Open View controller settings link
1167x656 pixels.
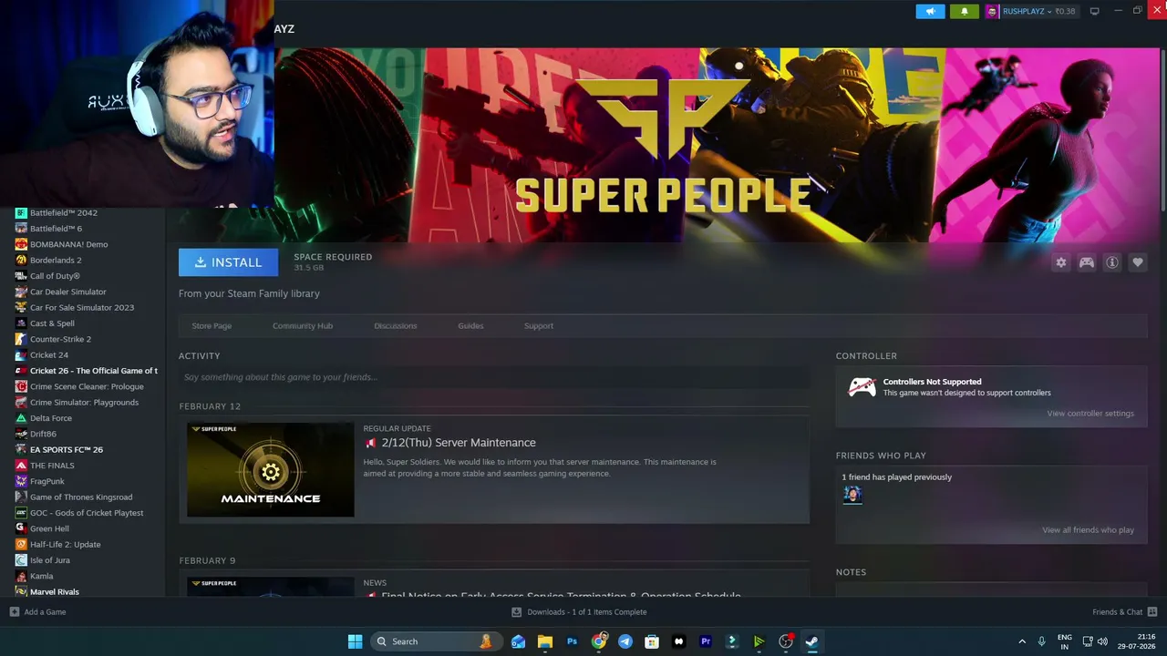1090,414
